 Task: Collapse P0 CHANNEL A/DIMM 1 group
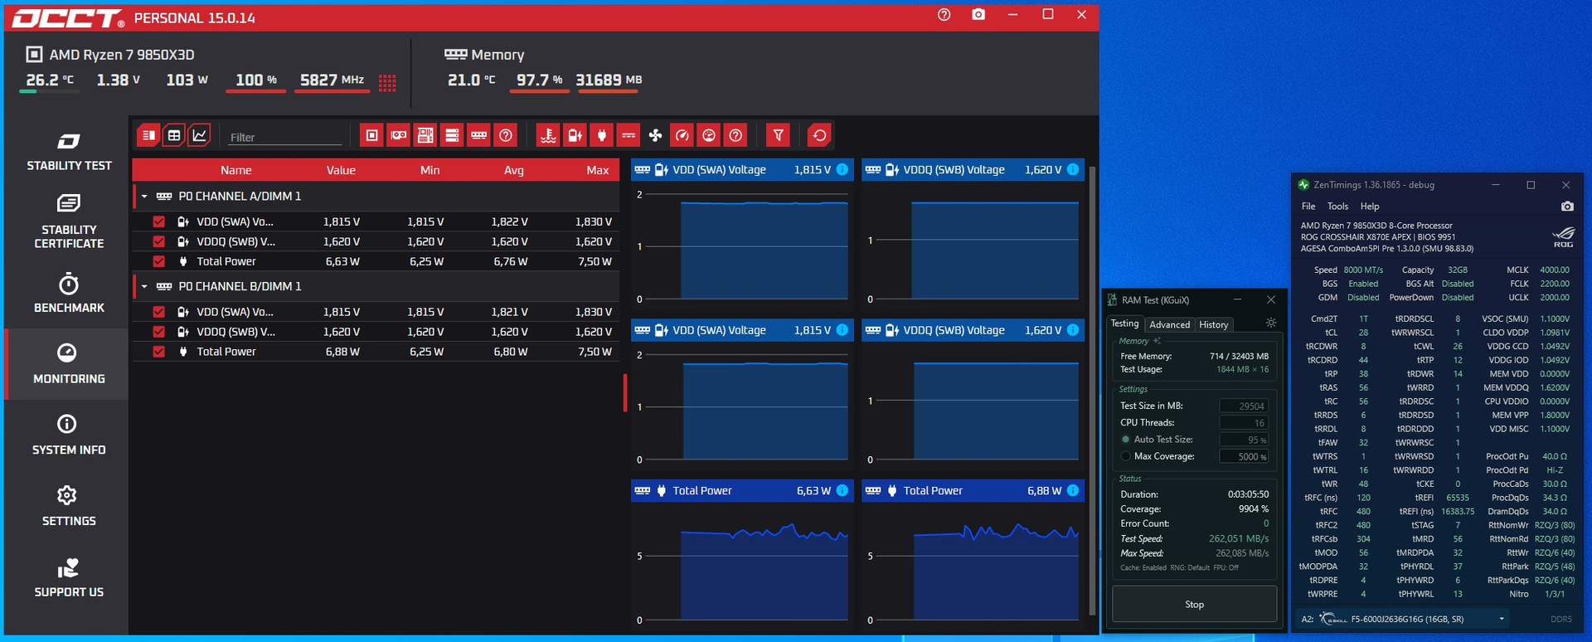(x=144, y=197)
